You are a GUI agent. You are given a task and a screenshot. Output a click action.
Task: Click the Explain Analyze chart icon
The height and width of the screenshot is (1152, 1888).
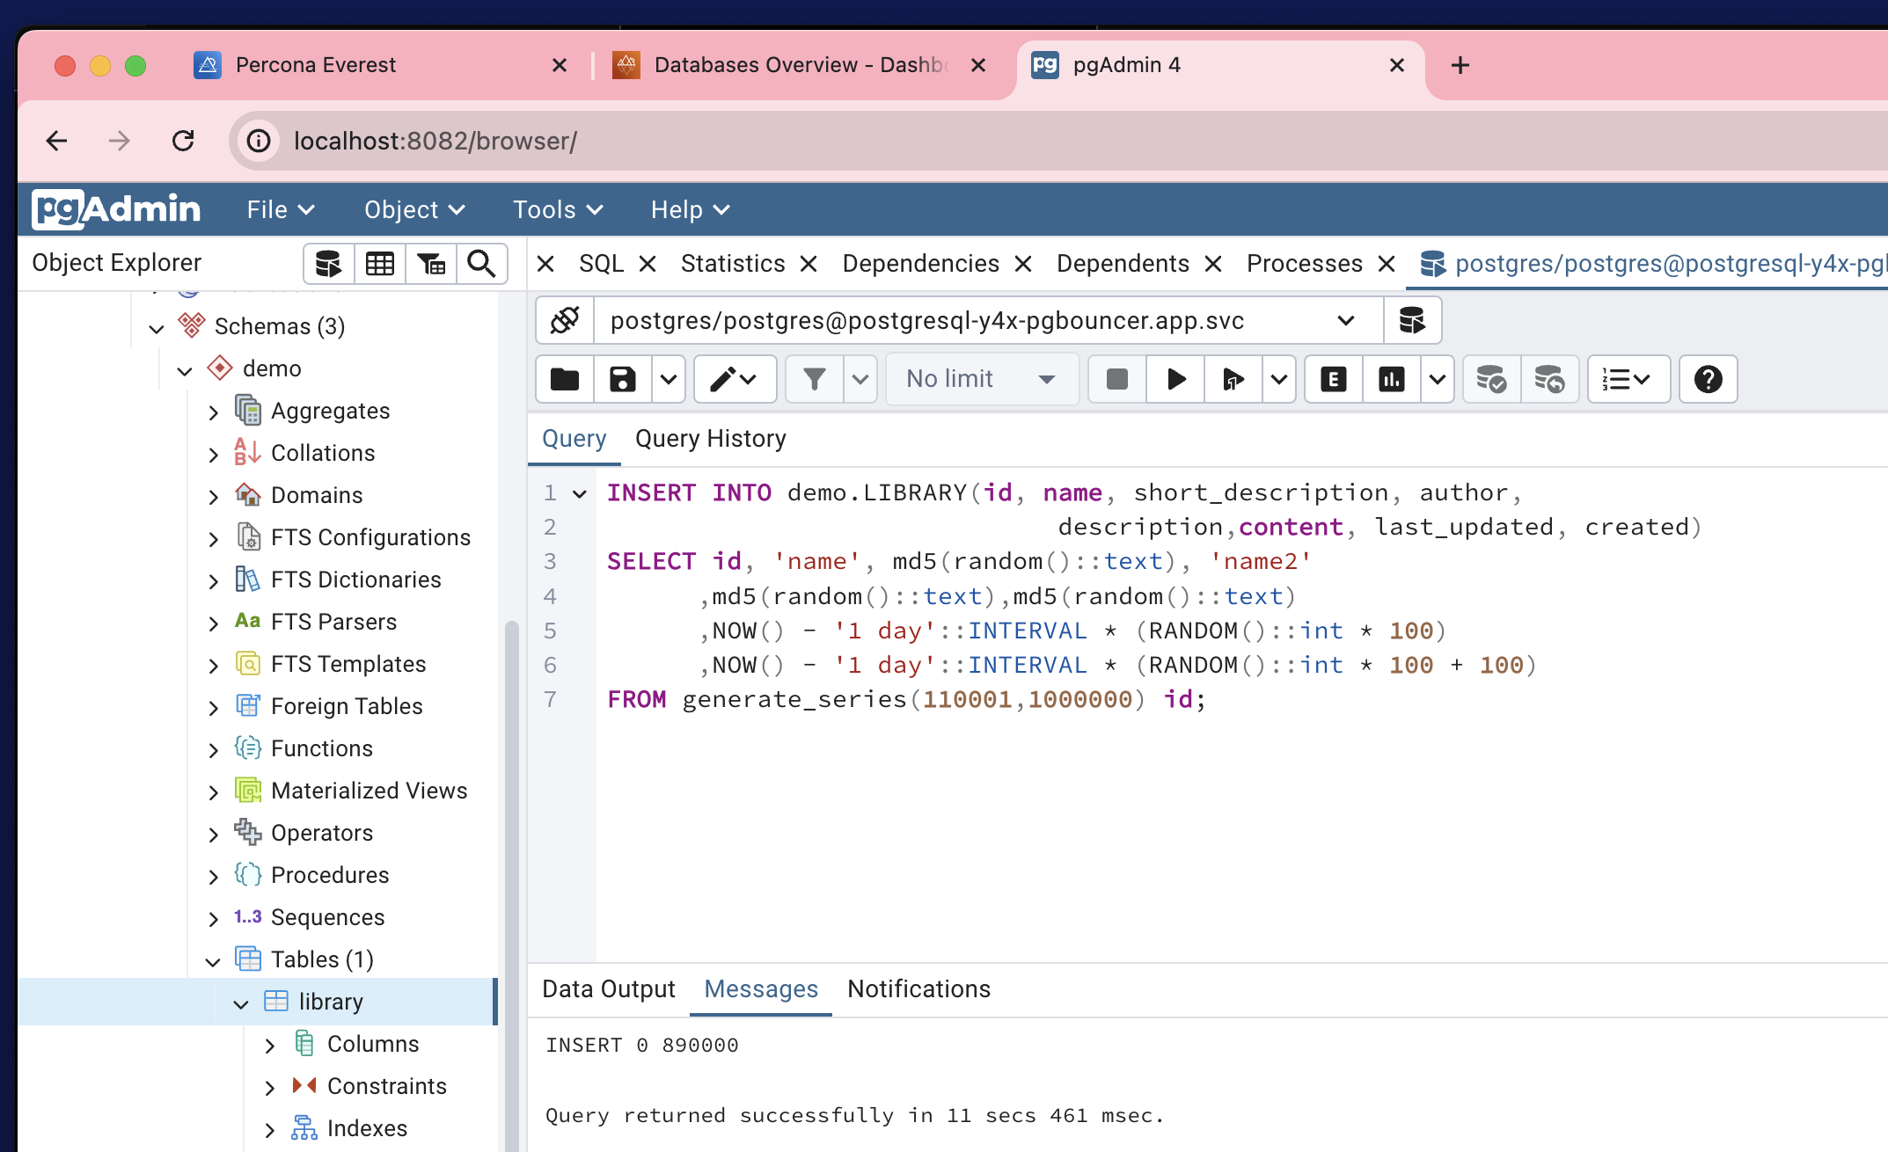pos(1391,380)
